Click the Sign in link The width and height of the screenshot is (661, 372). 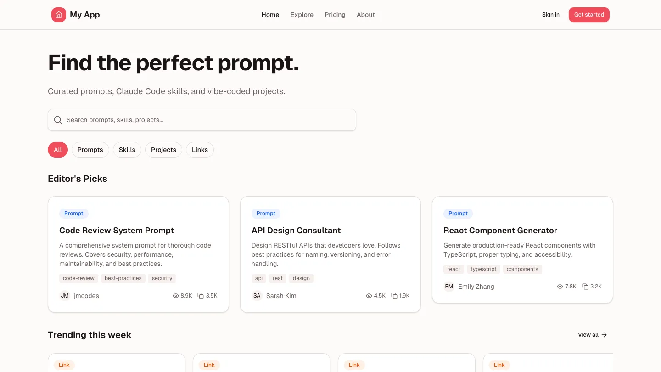point(550,15)
